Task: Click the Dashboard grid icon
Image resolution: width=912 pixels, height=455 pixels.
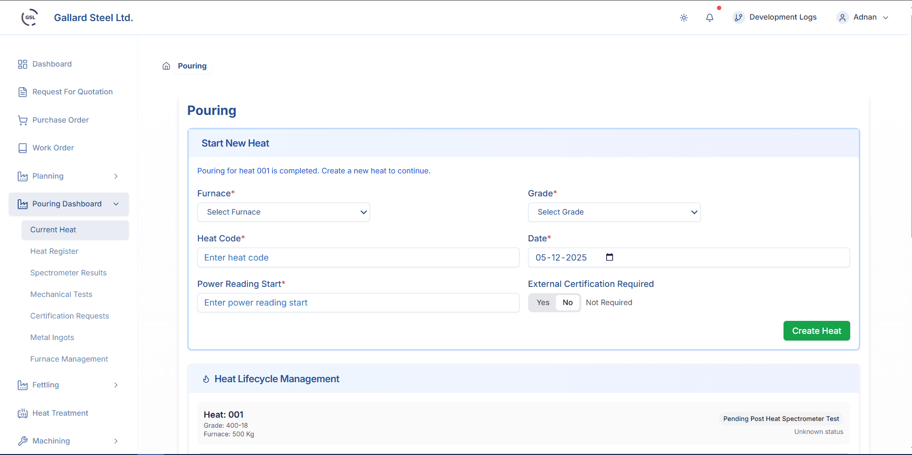Action: click(23, 64)
